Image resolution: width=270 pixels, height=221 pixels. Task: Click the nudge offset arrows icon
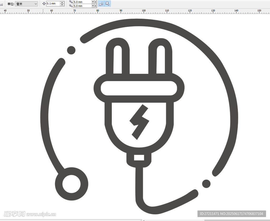(44, 4)
